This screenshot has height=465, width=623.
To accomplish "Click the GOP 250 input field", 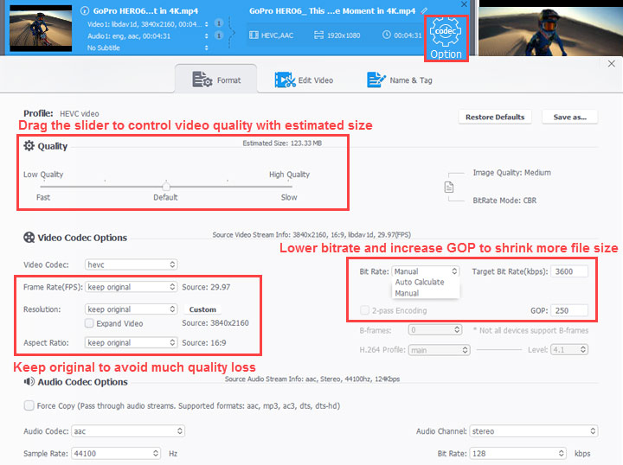I will point(569,310).
